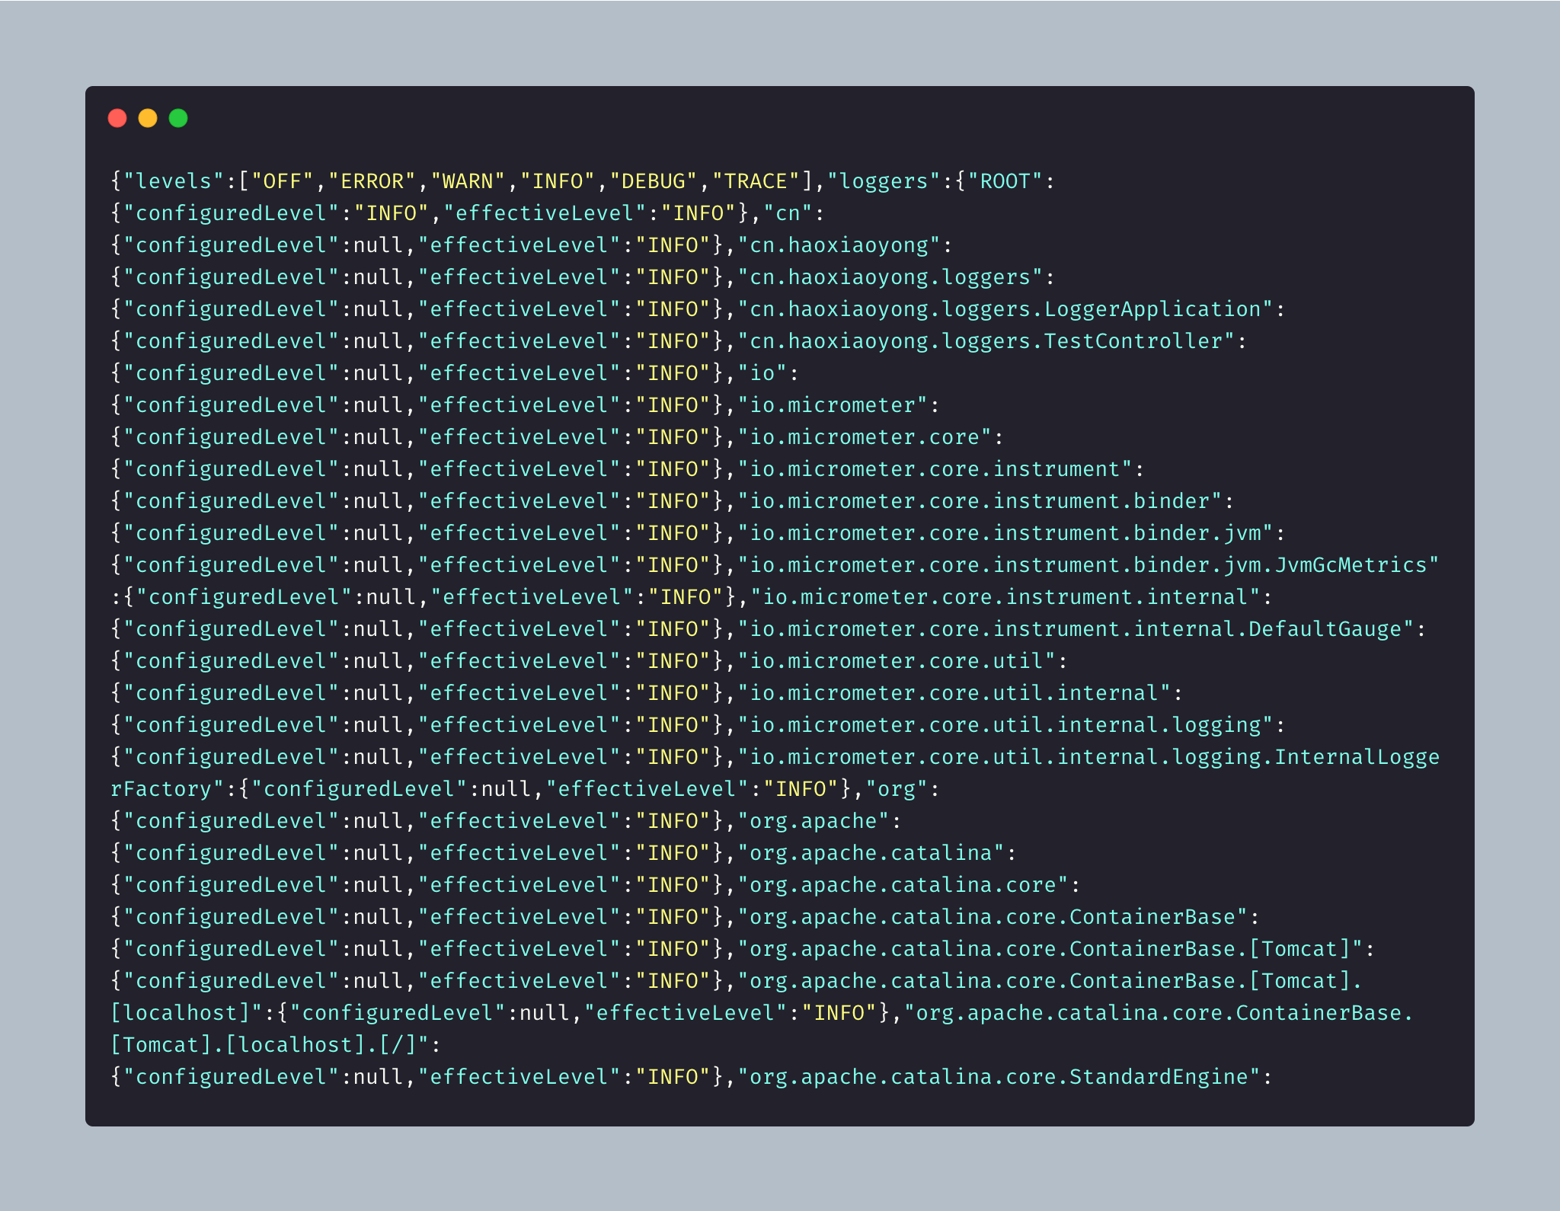Click the "io.micrometer" logger name
The height and width of the screenshot is (1211, 1560).
(x=833, y=405)
